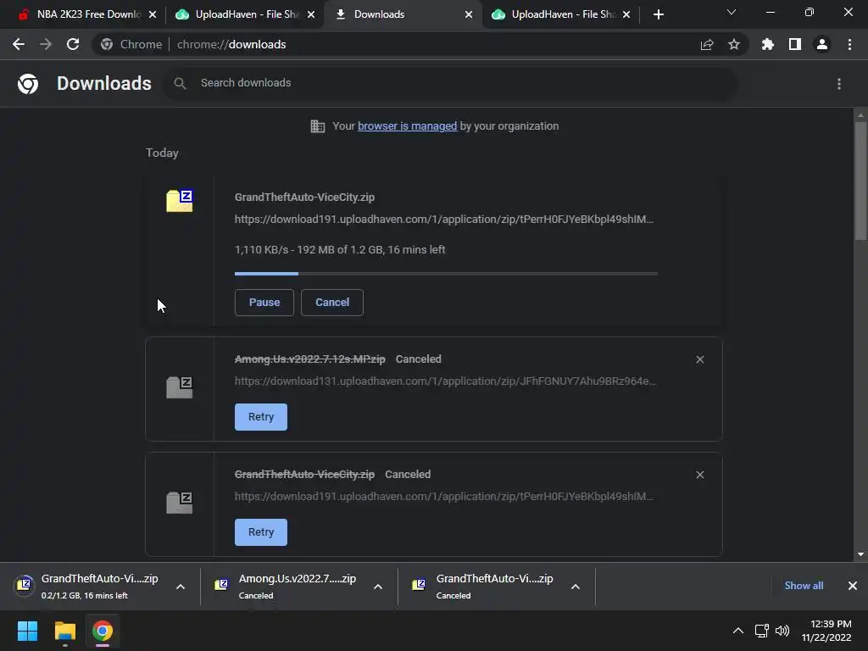Click the scrollbar down arrow
The height and width of the screenshot is (651, 868).
[860, 554]
